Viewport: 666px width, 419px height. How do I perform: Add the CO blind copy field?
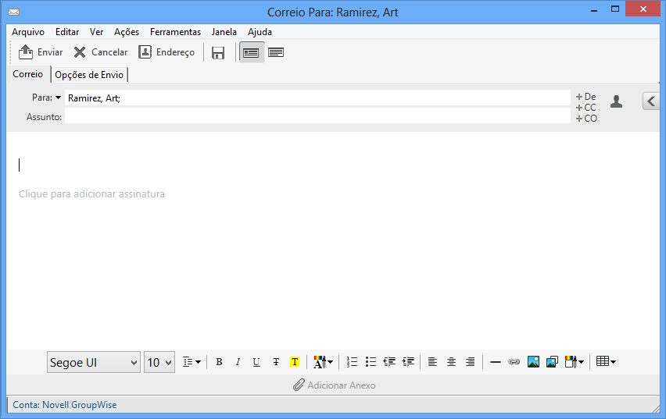click(x=586, y=119)
